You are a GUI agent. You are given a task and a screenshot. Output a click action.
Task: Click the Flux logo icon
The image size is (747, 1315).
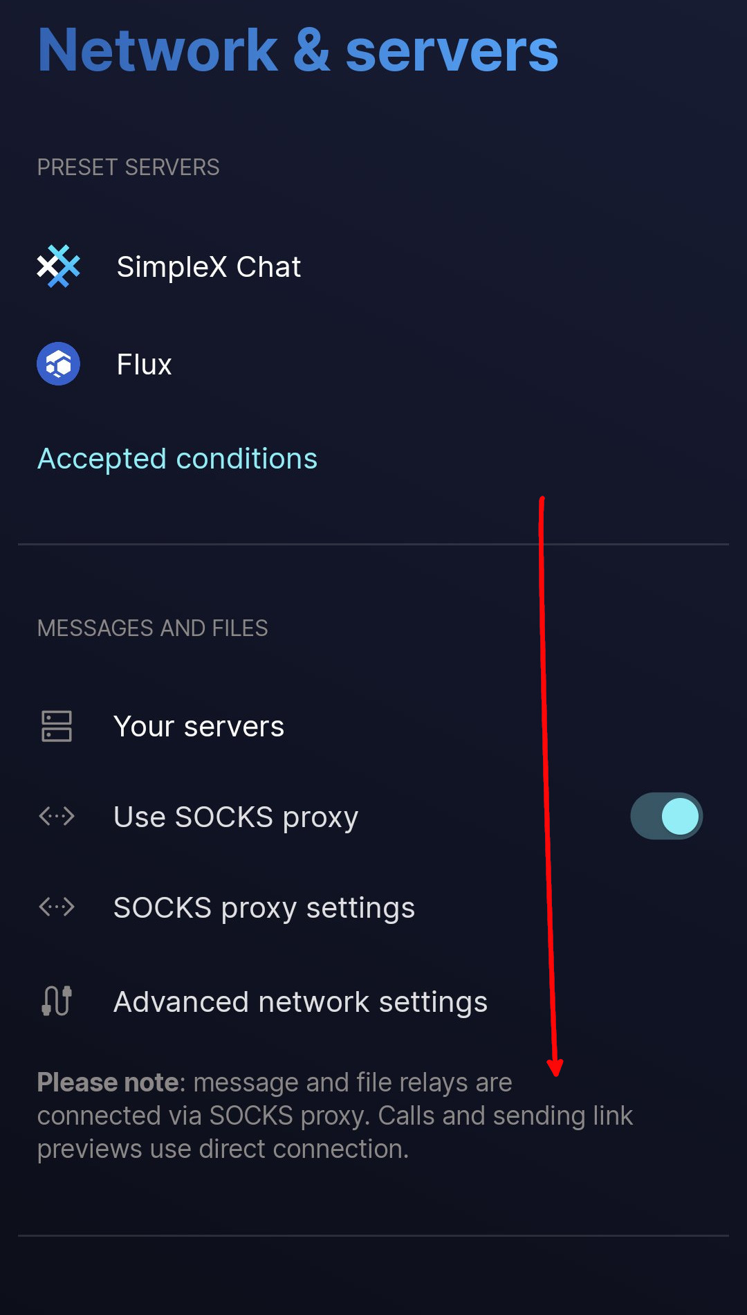(58, 364)
